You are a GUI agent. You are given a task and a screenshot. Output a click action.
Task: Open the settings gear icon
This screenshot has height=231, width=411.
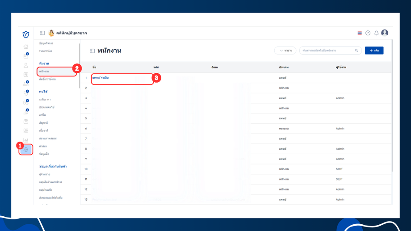26,149
